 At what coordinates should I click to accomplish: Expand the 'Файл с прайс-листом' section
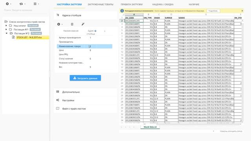[85, 108]
